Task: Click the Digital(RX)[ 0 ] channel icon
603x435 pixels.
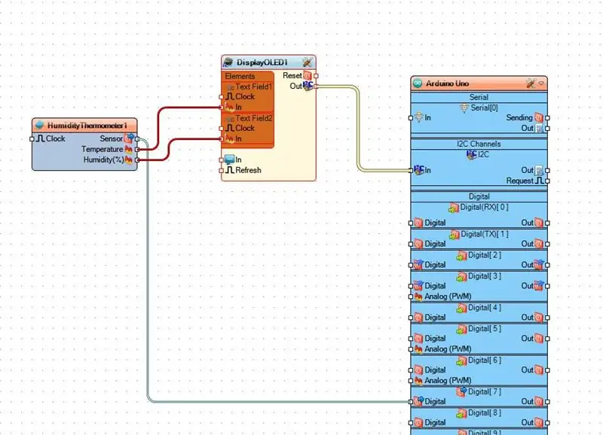Action: coord(454,208)
